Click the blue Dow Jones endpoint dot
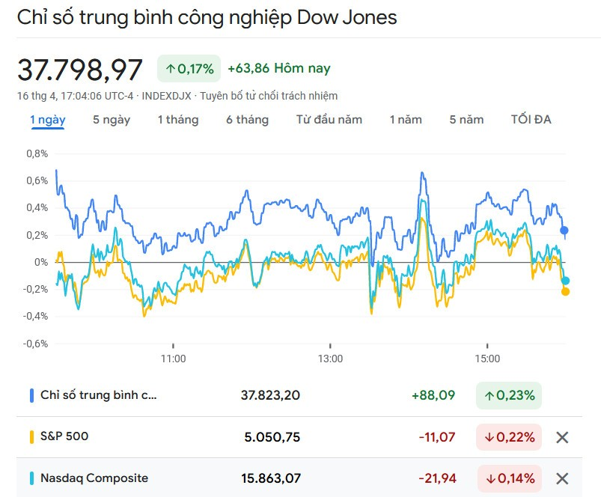Viewport: 601px width, 497px height. pos(564,231)
